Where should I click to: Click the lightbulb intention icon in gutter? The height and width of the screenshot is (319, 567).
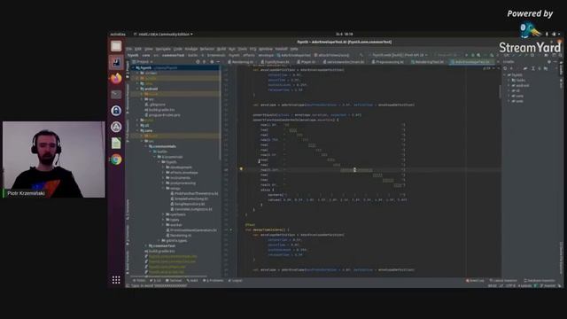click(242, 168)
